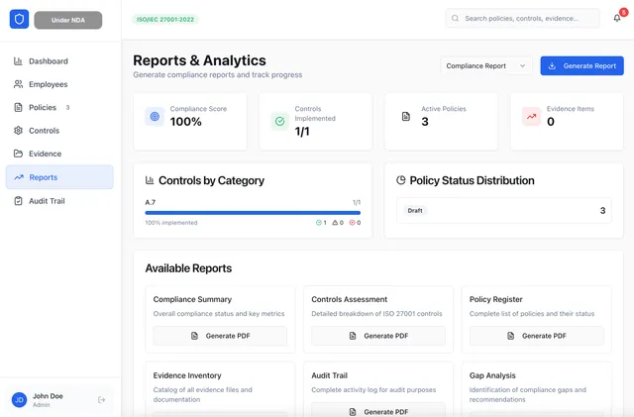Click the Evidence Items trend icon

pyautogui.click(x=531, y=117)
